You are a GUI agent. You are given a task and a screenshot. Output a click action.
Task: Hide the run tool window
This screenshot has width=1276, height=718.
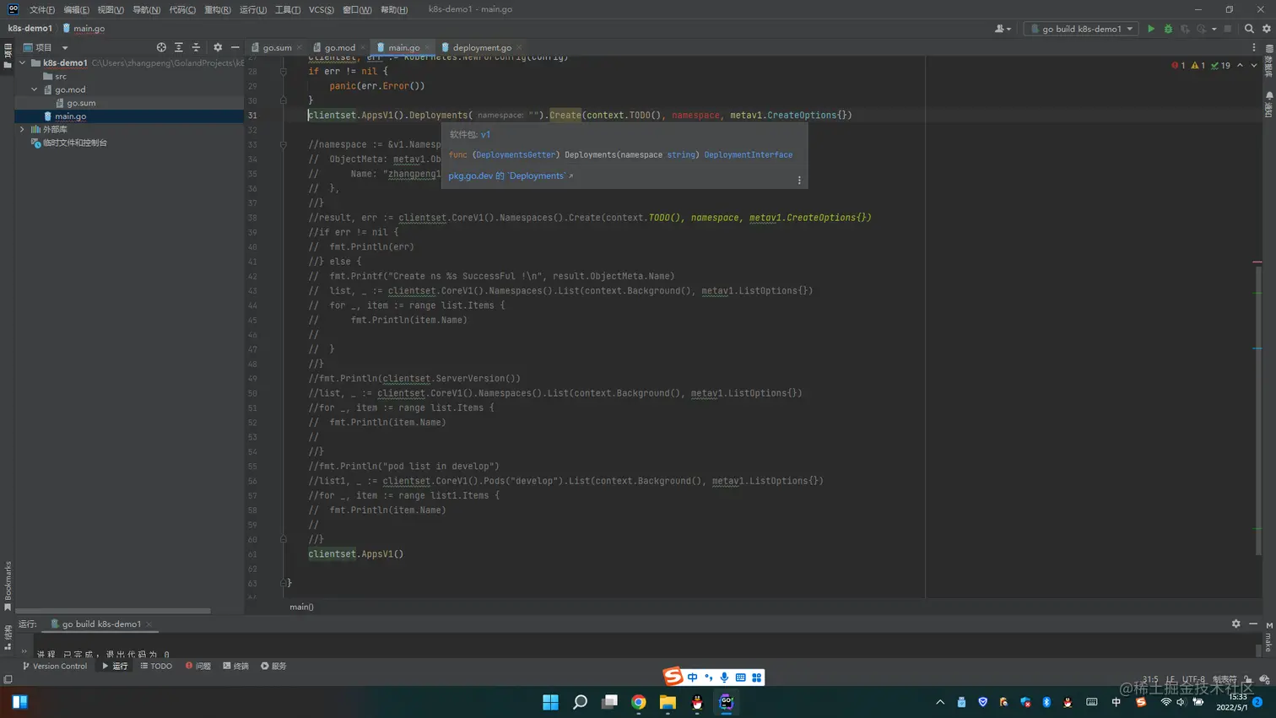click(1253, 624)
